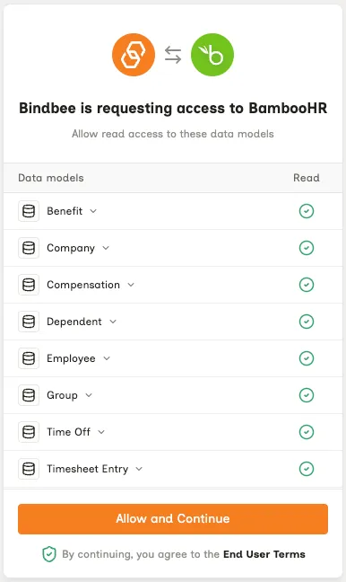Click the Data models column header
Image resolution: width=346 pixels, height=582 pixels.
[51, 178]
